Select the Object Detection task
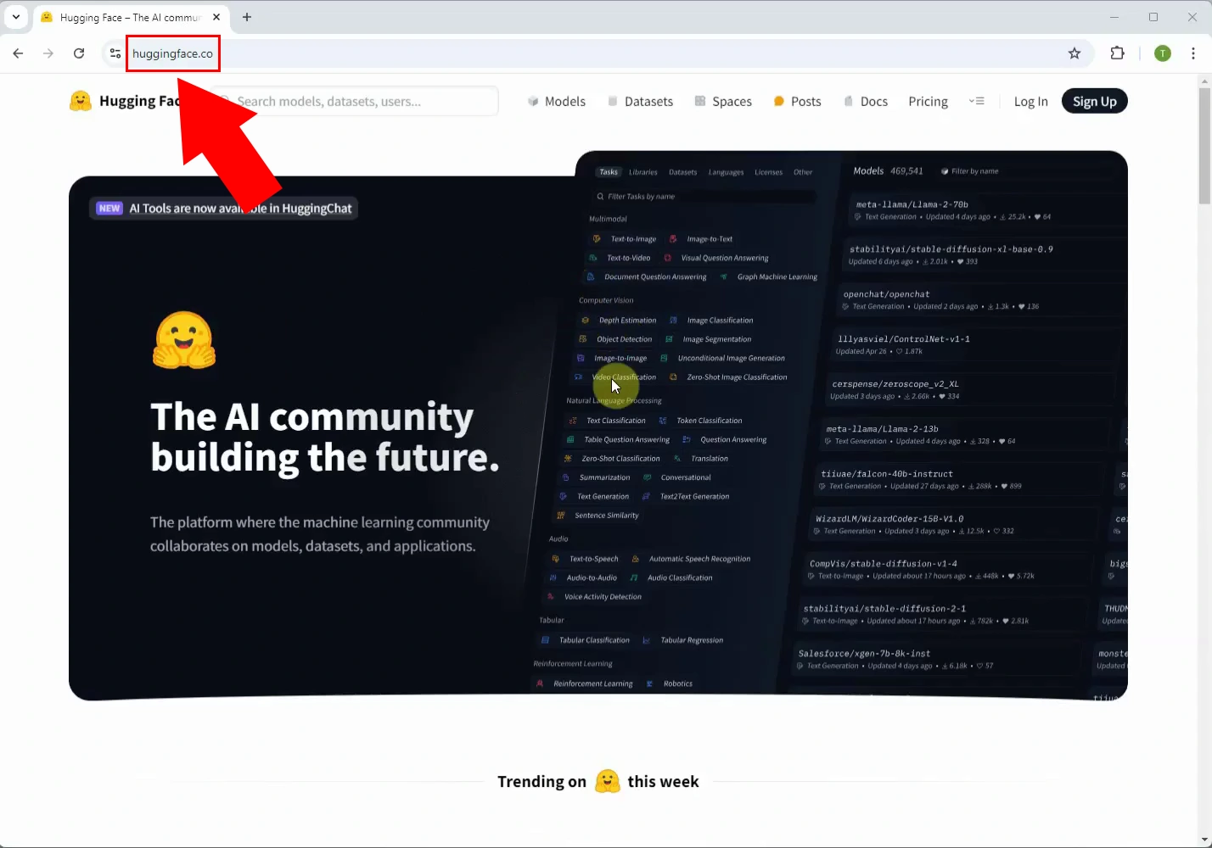Screen dimensions: 1212x848 coord(616,339)
